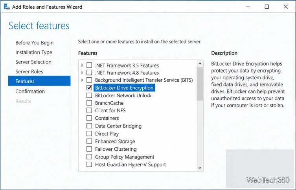The image size is (296, 190).
Task: Click the features list scrollbar thumb
Action: click(200, 84)
